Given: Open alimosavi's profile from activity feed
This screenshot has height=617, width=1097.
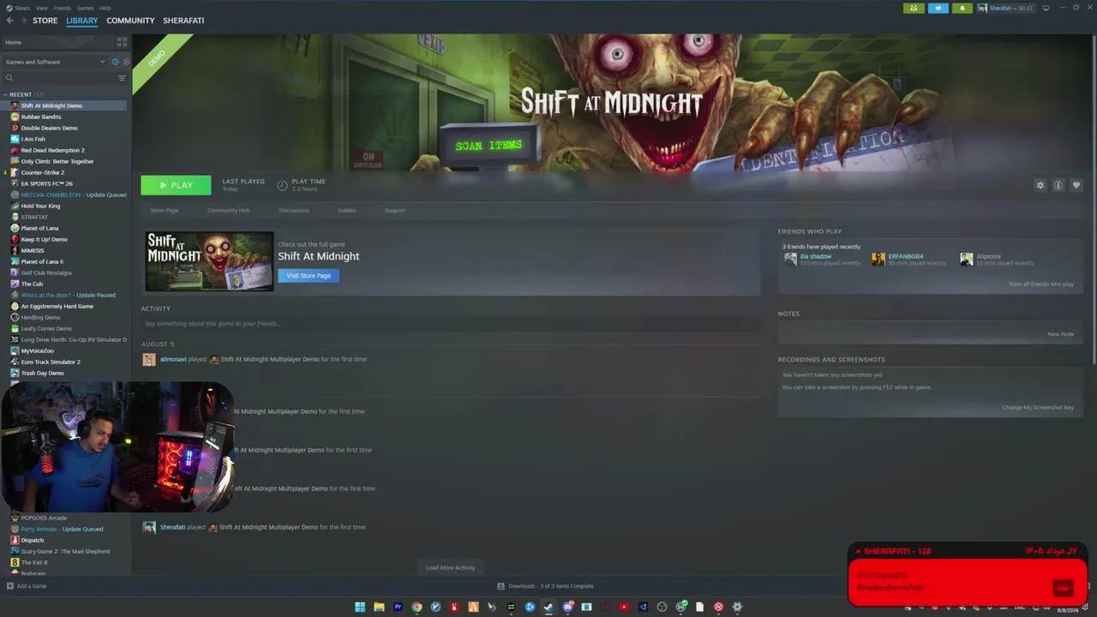Looking at the screenshot, I should (x=172, y=359).
